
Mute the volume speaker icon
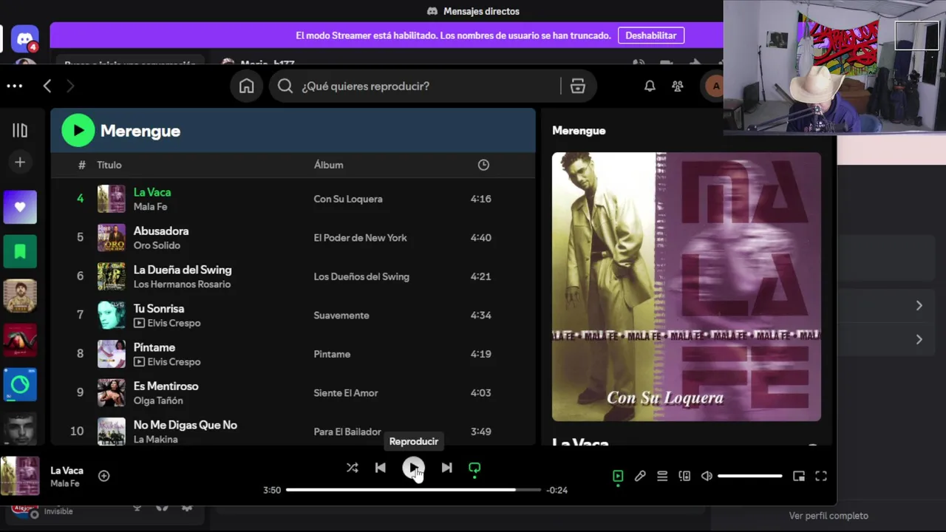tap(707, 477)
